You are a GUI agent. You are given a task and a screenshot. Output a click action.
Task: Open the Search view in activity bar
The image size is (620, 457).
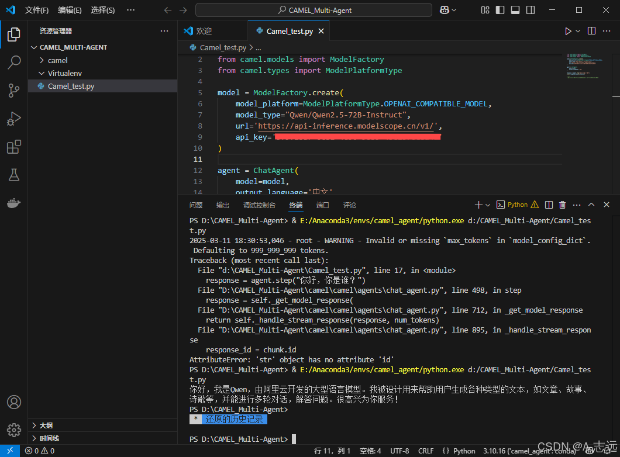(14, 63)
